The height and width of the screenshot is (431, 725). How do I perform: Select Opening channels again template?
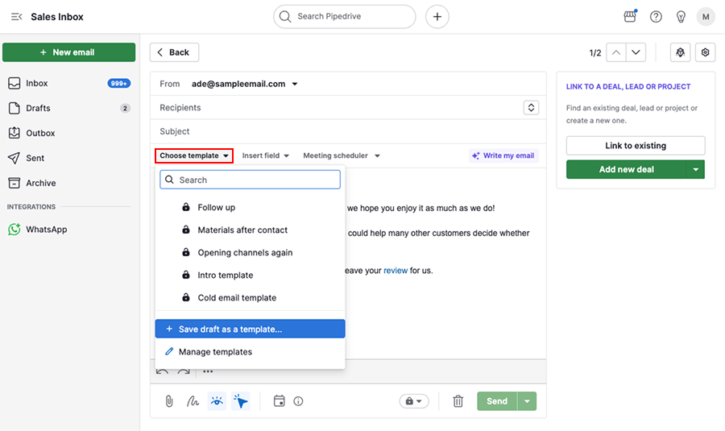click(x=251, y=252)
